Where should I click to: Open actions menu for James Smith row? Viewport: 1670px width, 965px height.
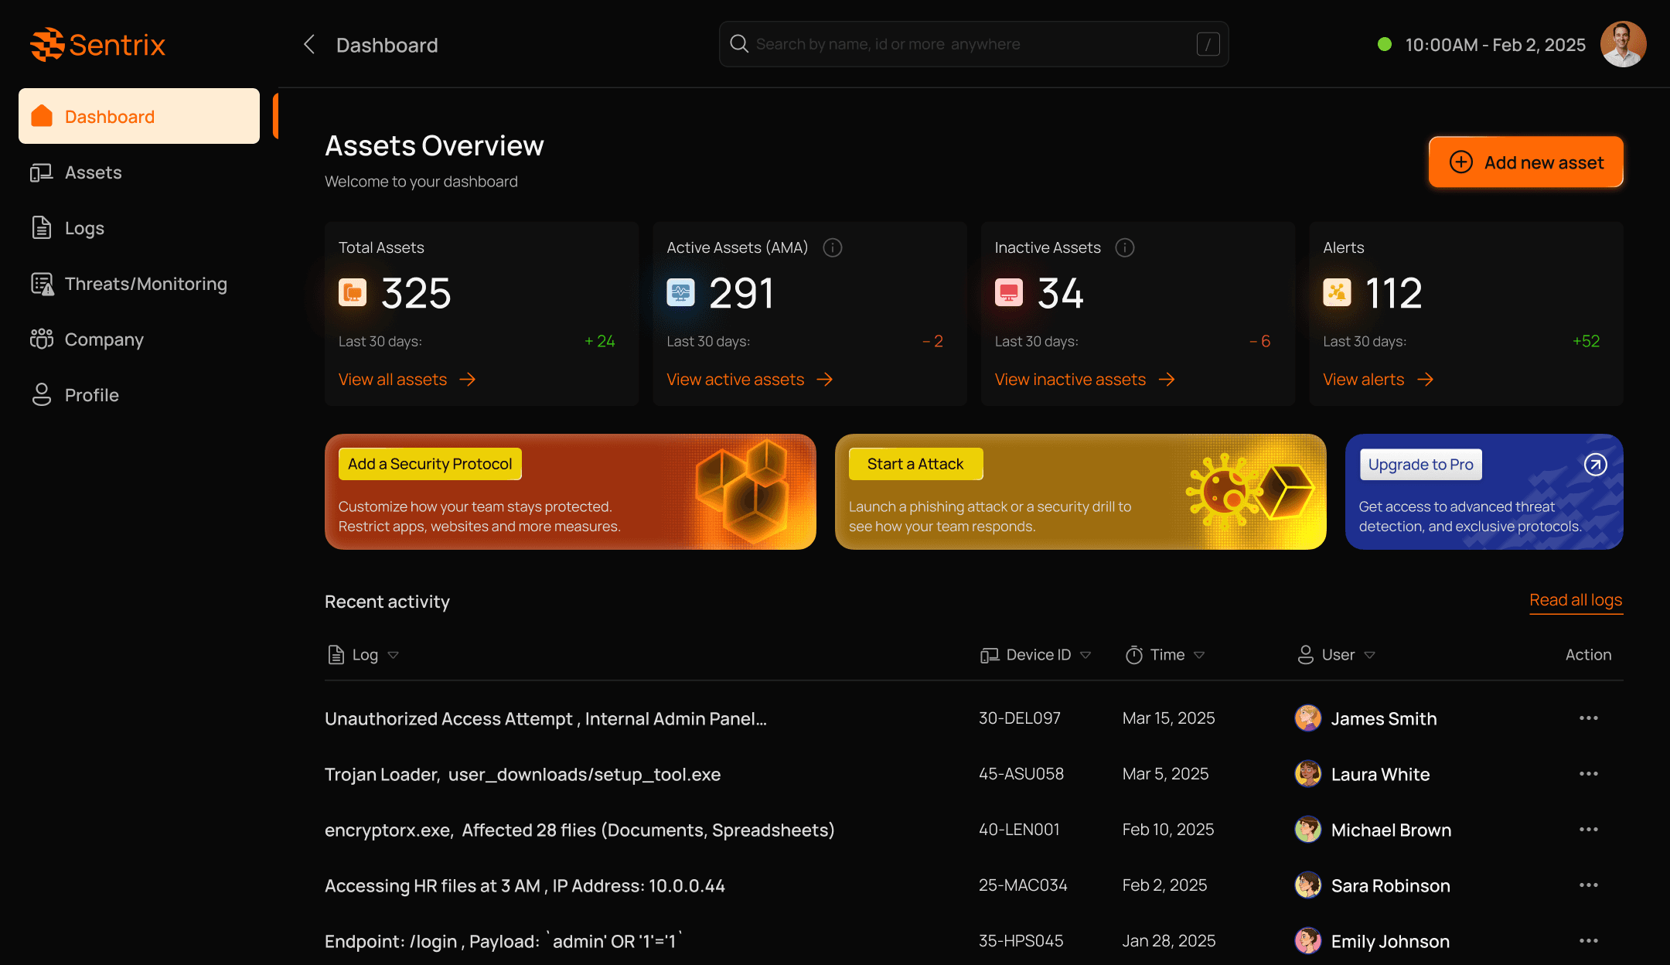(1588, 718)
